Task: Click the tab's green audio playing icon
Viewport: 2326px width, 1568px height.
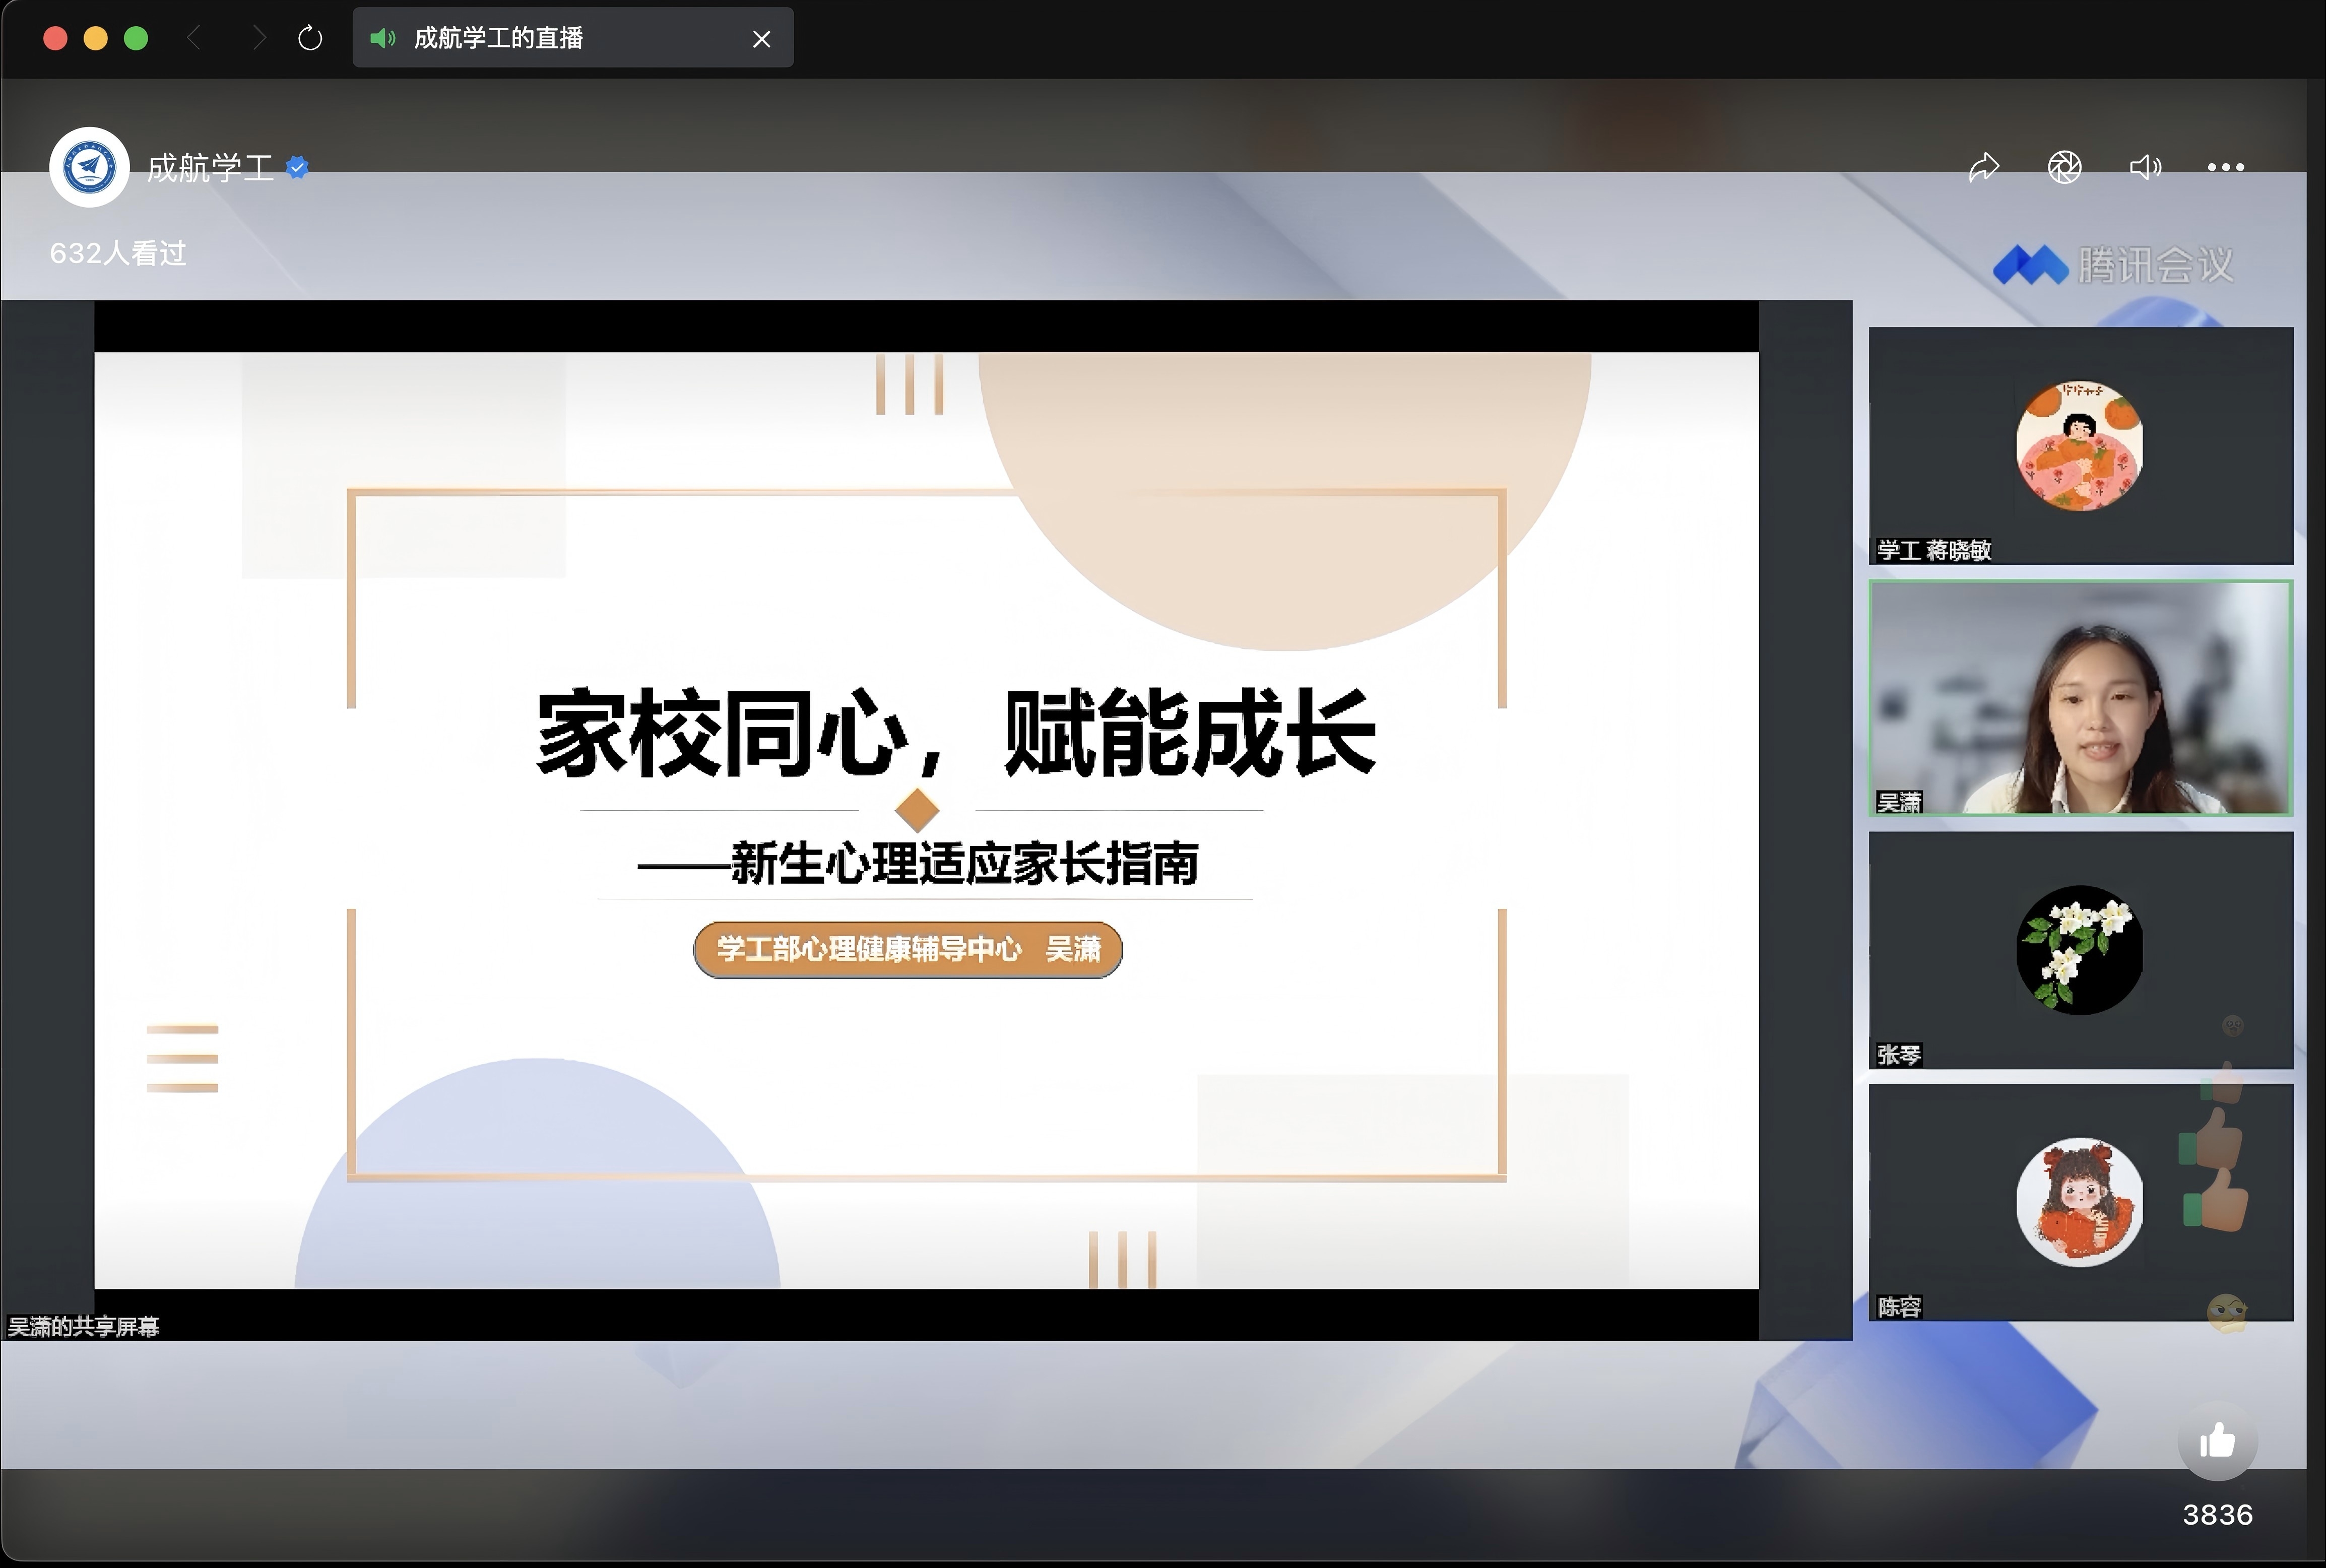Action: tap(382, 39)
